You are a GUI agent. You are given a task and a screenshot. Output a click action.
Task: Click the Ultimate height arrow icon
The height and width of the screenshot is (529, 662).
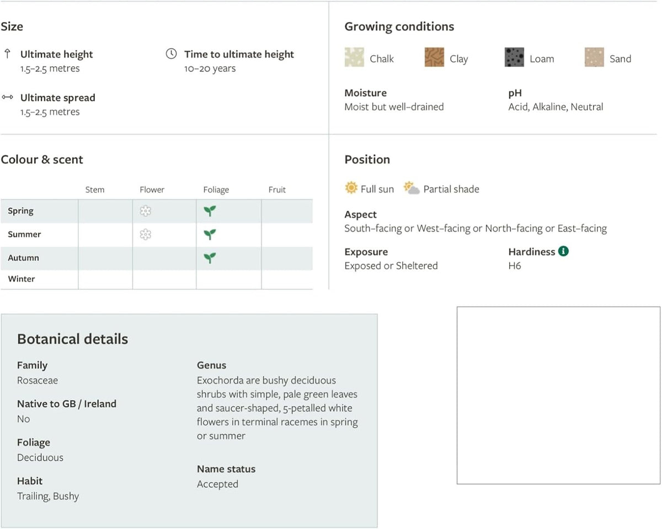[x=7, y=54]
